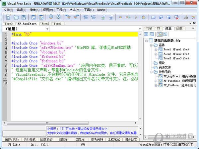199x149 pixels.
Task: Select the 编译日志 bottom tab
Action: coord(131,139)
